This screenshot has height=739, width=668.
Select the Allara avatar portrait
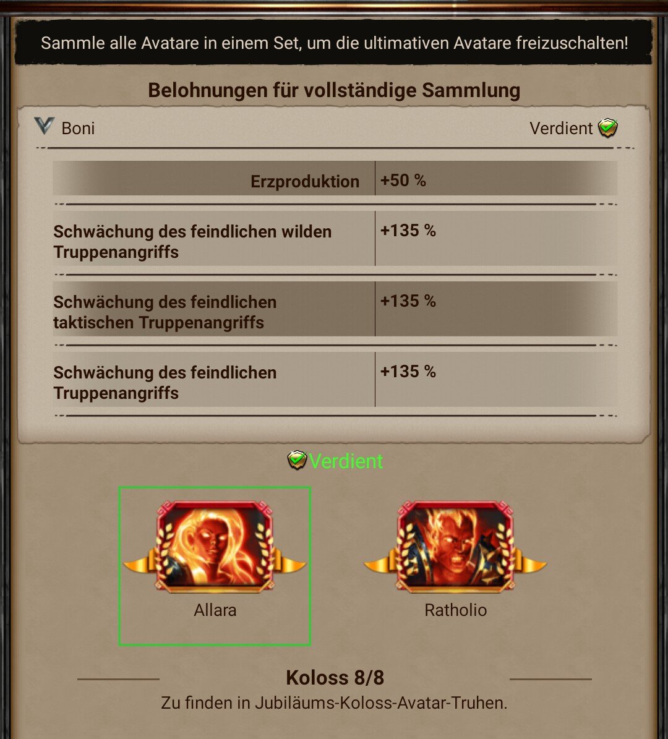point(215,546)
